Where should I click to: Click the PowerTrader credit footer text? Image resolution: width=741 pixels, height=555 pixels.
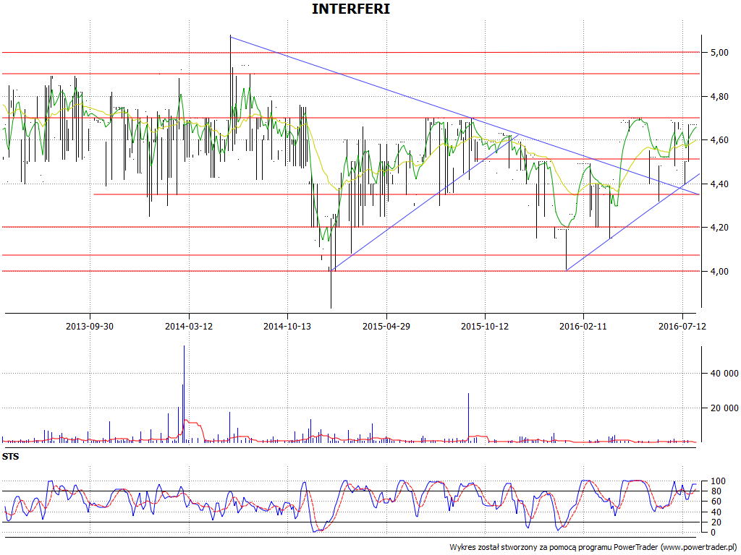tap(594, 548)
